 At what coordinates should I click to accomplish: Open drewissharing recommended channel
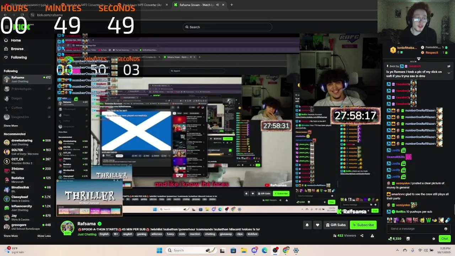27,142
